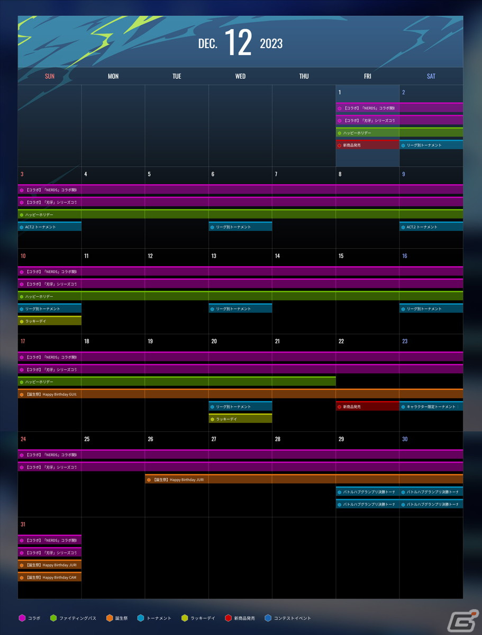Viewport: 482px width, 635px height.
Task: Click the コンテストイベント hexagon in the legend
Action: tap(268, 618)
